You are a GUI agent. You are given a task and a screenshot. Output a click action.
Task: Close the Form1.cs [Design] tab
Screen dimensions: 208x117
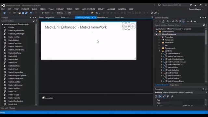tap(95, 18)
